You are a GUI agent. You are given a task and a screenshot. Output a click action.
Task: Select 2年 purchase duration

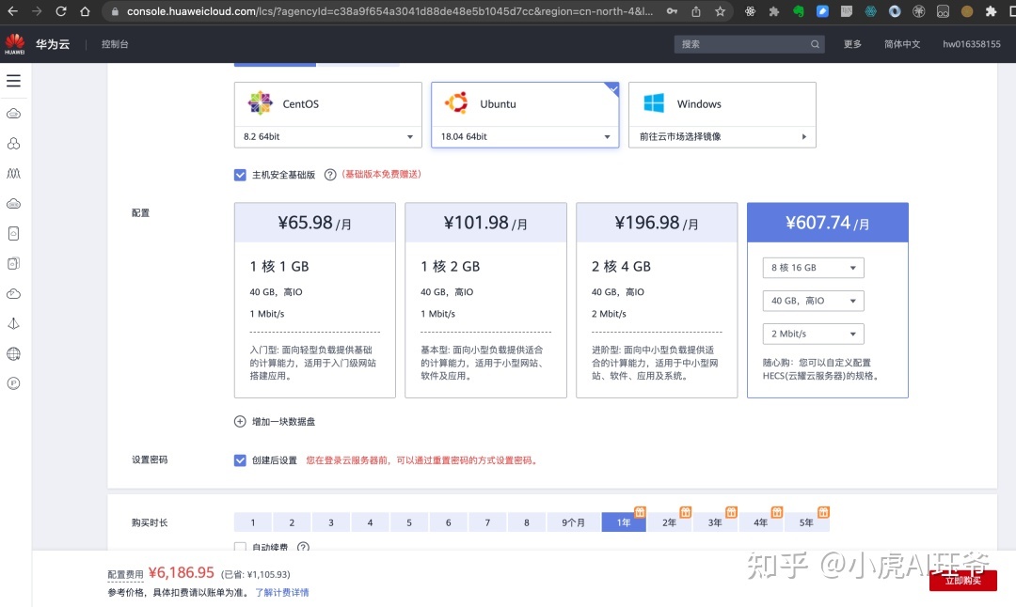[670, 522]
